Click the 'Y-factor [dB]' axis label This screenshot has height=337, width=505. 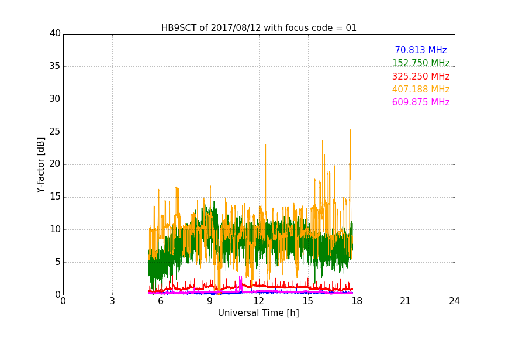40,165
